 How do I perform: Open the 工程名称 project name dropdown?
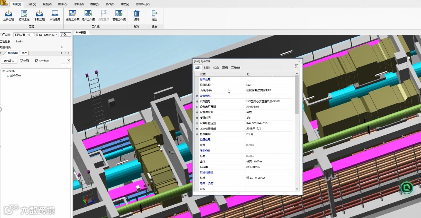pyautogui.click(x=56, y=35)
